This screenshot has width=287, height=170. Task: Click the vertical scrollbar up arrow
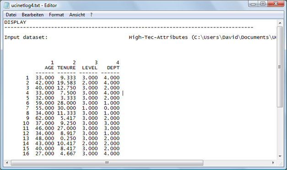[280, 23]
